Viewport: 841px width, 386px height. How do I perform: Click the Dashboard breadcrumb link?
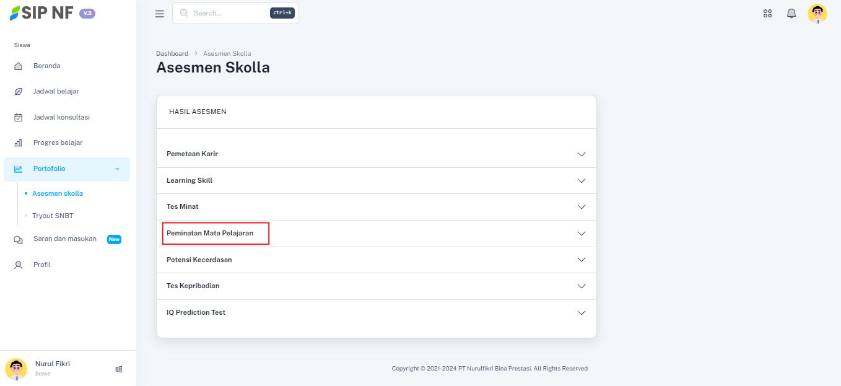click(x=172, y=53)
